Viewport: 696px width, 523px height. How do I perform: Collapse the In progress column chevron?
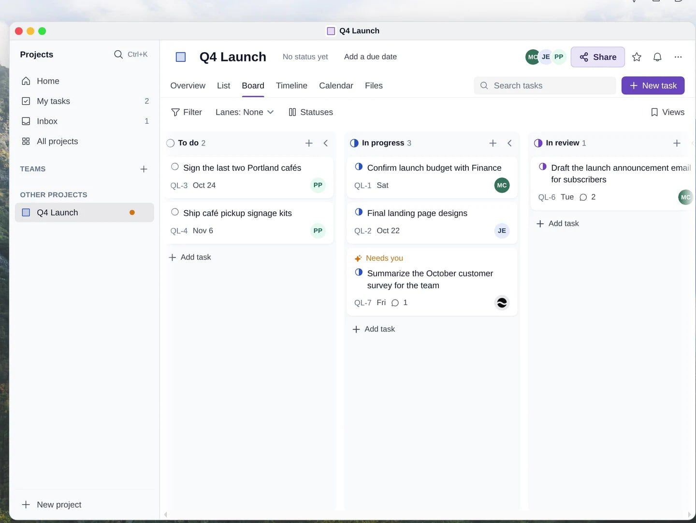[509, 143]
